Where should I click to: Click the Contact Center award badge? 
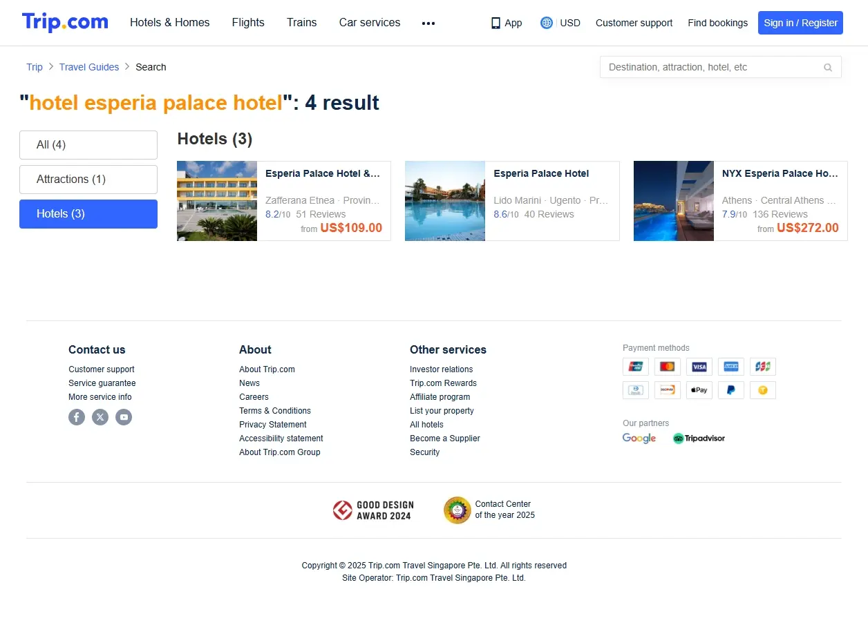pyautogui.click(x=489, y=510)
